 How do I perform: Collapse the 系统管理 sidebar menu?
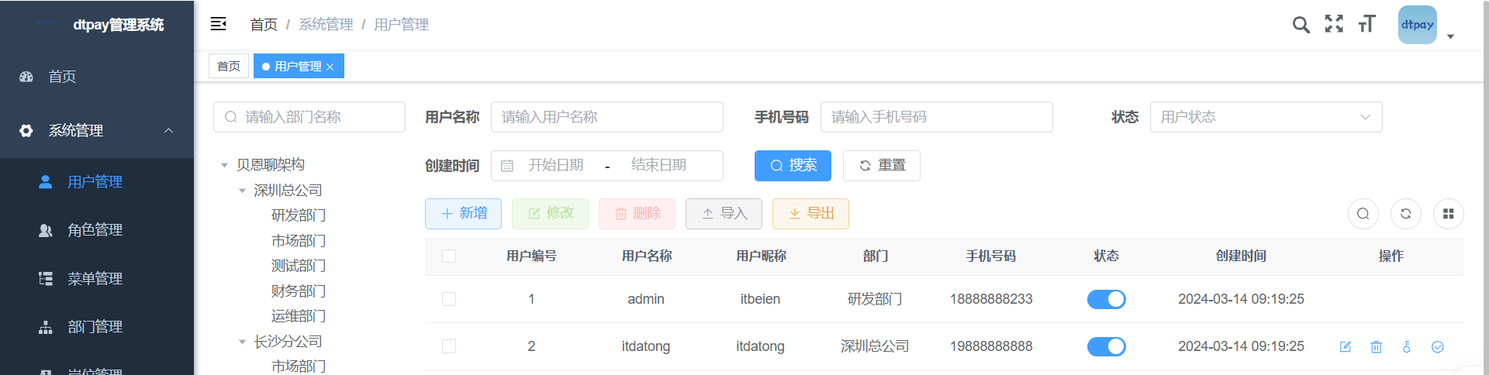pyautogui.click(x=97, y=130)
